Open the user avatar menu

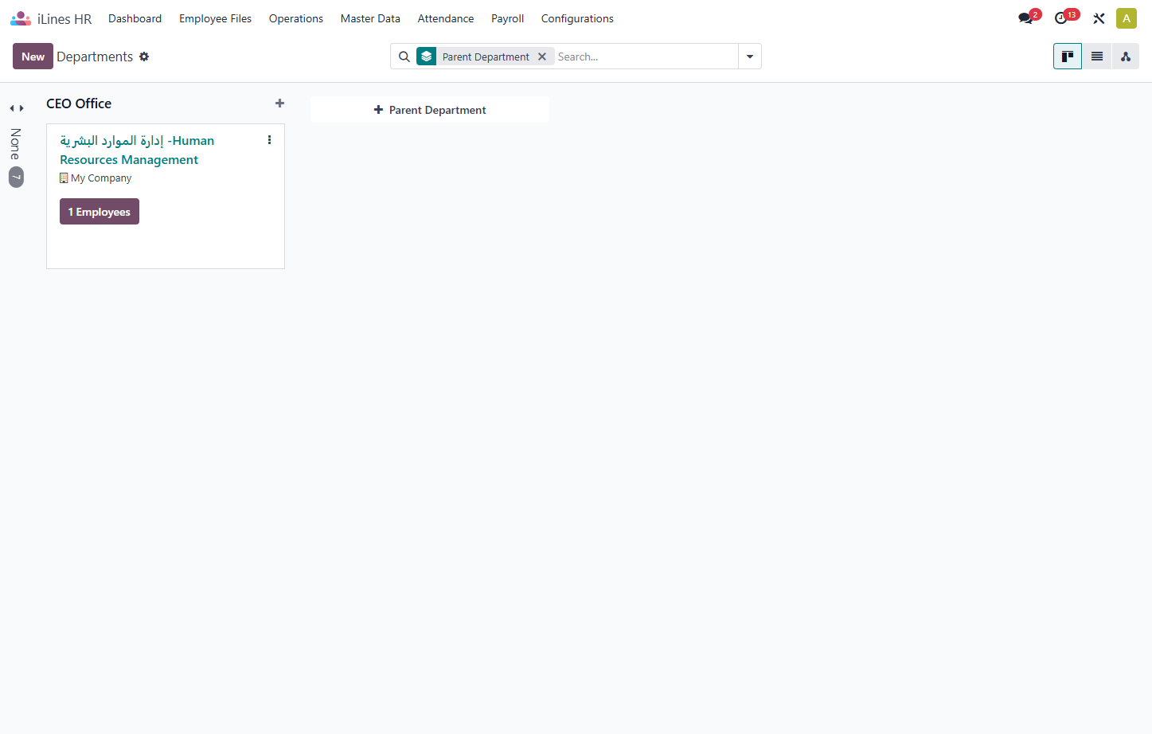(1127, 18)
